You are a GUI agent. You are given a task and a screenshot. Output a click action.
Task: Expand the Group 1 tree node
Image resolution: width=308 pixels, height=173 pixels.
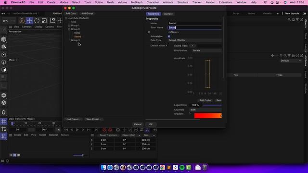(69, 25)
